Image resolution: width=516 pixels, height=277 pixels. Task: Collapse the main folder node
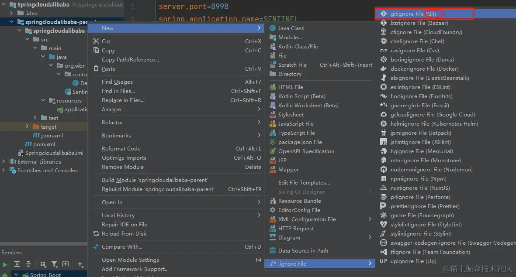35,48
